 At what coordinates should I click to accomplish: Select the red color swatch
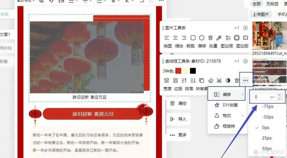pos(178,71)
